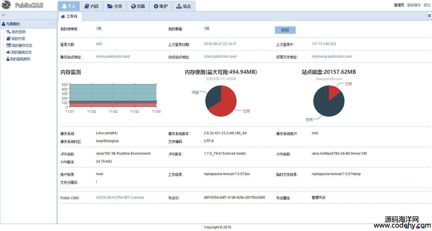Click the home icon on 工作台 tab
This screenshot has width=432, height=231.
click(63, 16)
